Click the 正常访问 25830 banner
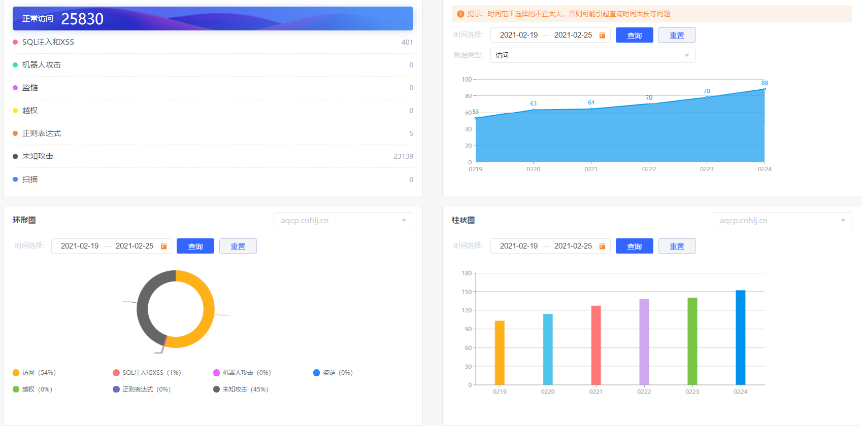Screen dimensions: 861x426 point(213,19)
